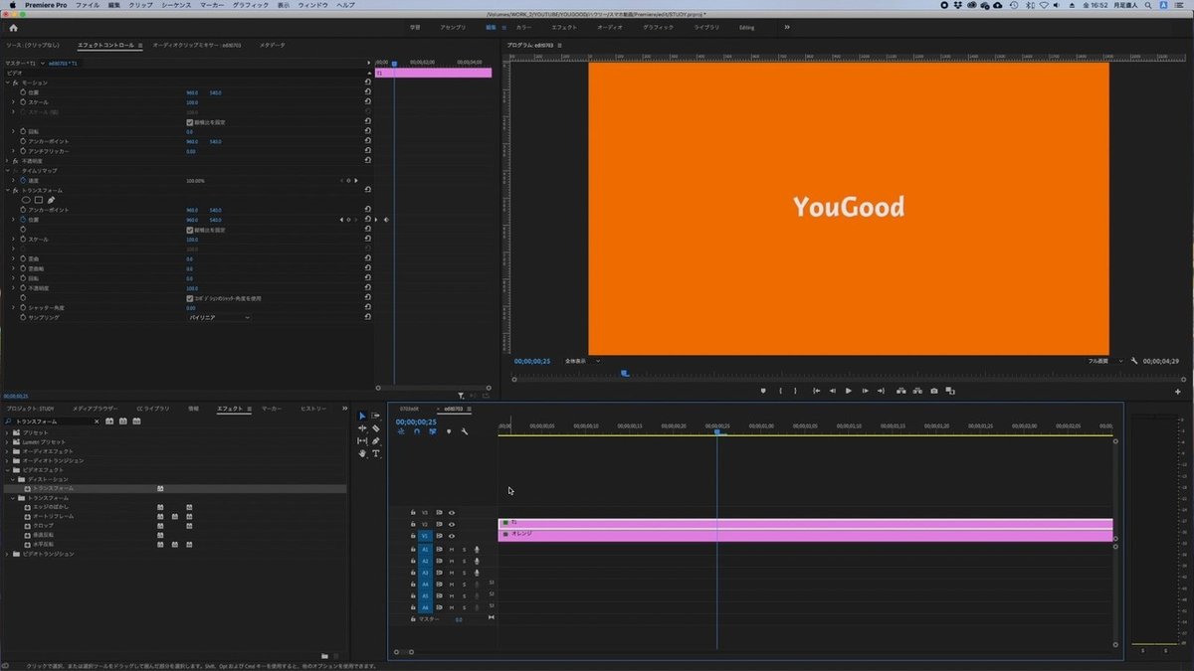Toggle V1 track lock

(413, 536)
